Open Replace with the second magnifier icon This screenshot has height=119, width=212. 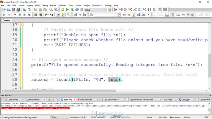coord(56,10)
